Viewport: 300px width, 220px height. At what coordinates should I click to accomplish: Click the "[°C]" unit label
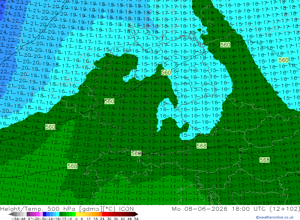[109, 209]
